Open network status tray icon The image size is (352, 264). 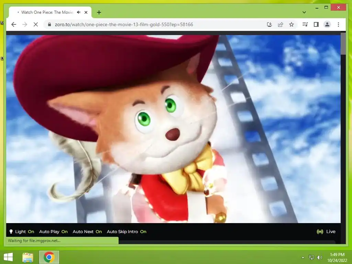coord(311,257)
